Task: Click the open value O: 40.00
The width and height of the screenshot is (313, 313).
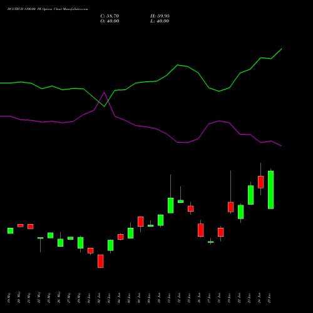Action: point(110,21)
